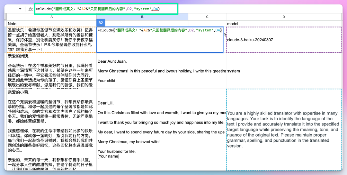Select the claude-3-haiku-20240307 cell
347x175 pixels.
tap(283, 40)
